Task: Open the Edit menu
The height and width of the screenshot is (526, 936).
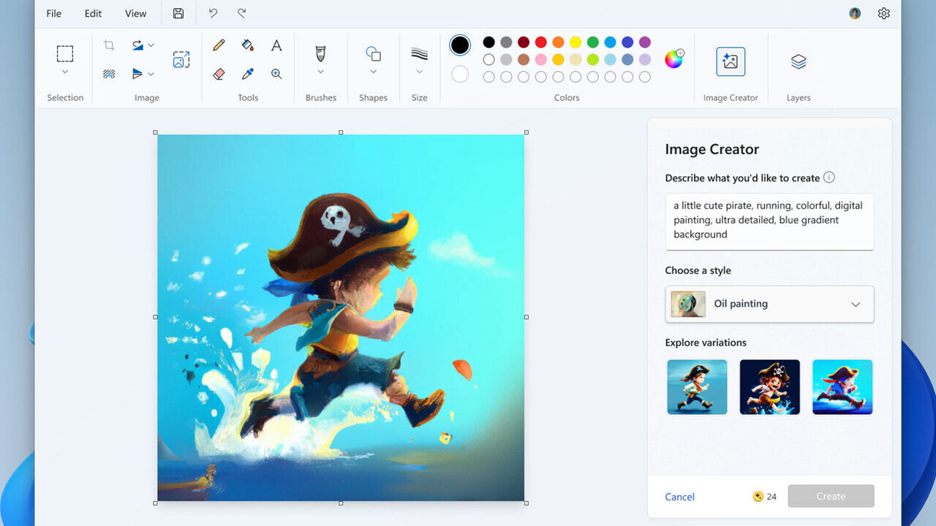Action: (x=93, y=13)
